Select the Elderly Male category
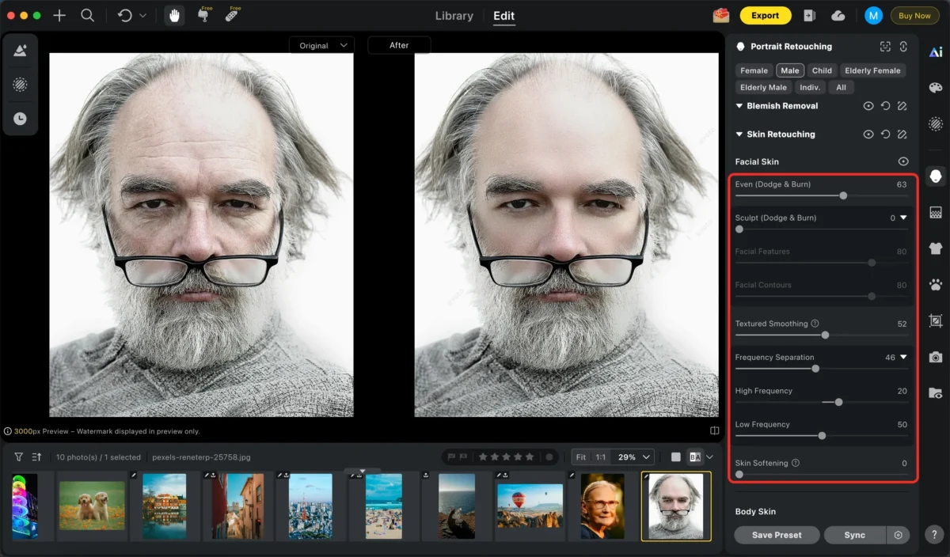 (763, 88)
